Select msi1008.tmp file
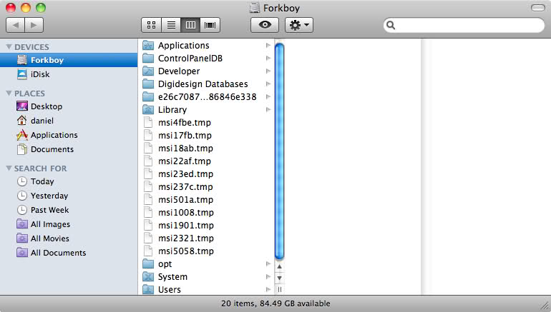Screen dimensions: 551x312 click(x=207, y=213)
